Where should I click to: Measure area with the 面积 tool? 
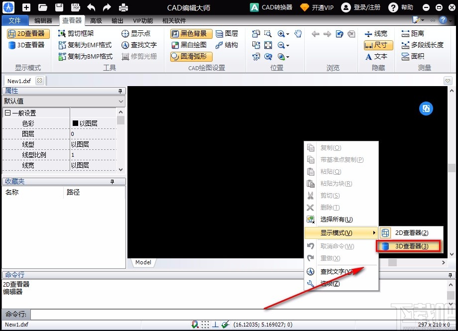coord(421,56)
